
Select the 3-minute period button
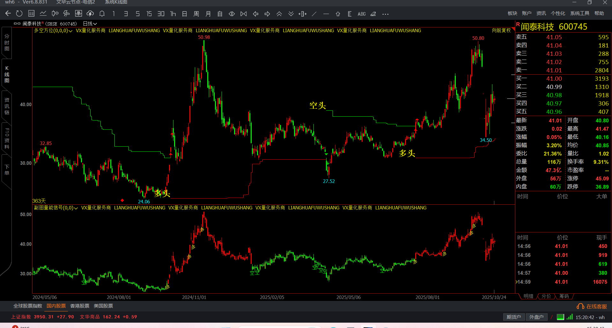pos(126,14)
